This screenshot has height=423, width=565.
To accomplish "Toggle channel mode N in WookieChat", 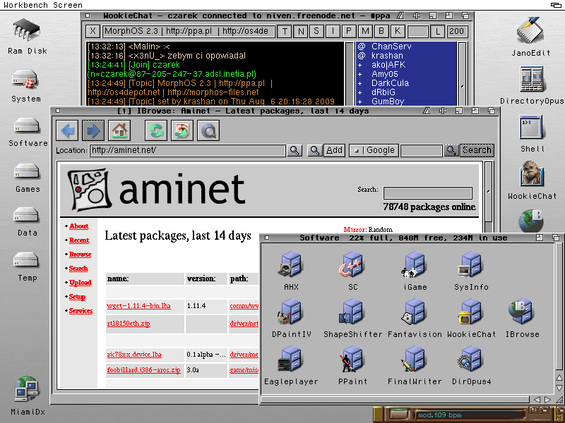I will (x=301, y=31).
